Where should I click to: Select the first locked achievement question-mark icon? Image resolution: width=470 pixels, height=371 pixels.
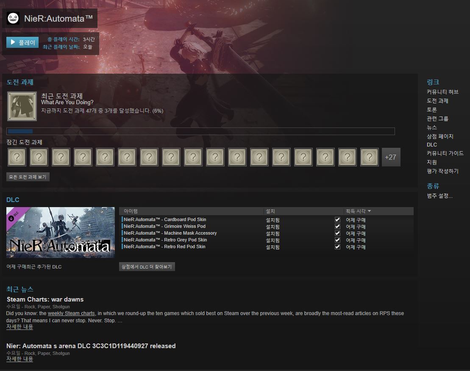17,157
